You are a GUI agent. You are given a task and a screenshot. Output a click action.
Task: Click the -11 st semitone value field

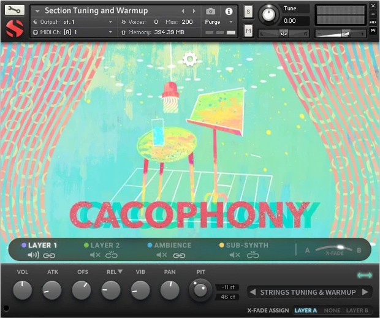(227, 287)
